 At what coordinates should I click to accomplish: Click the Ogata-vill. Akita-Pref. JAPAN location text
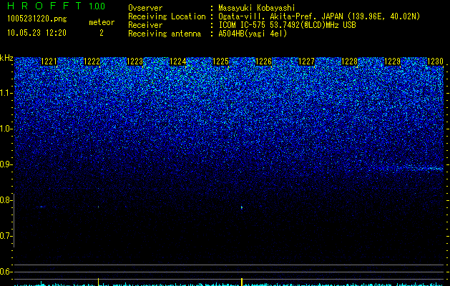pos(319,16)
